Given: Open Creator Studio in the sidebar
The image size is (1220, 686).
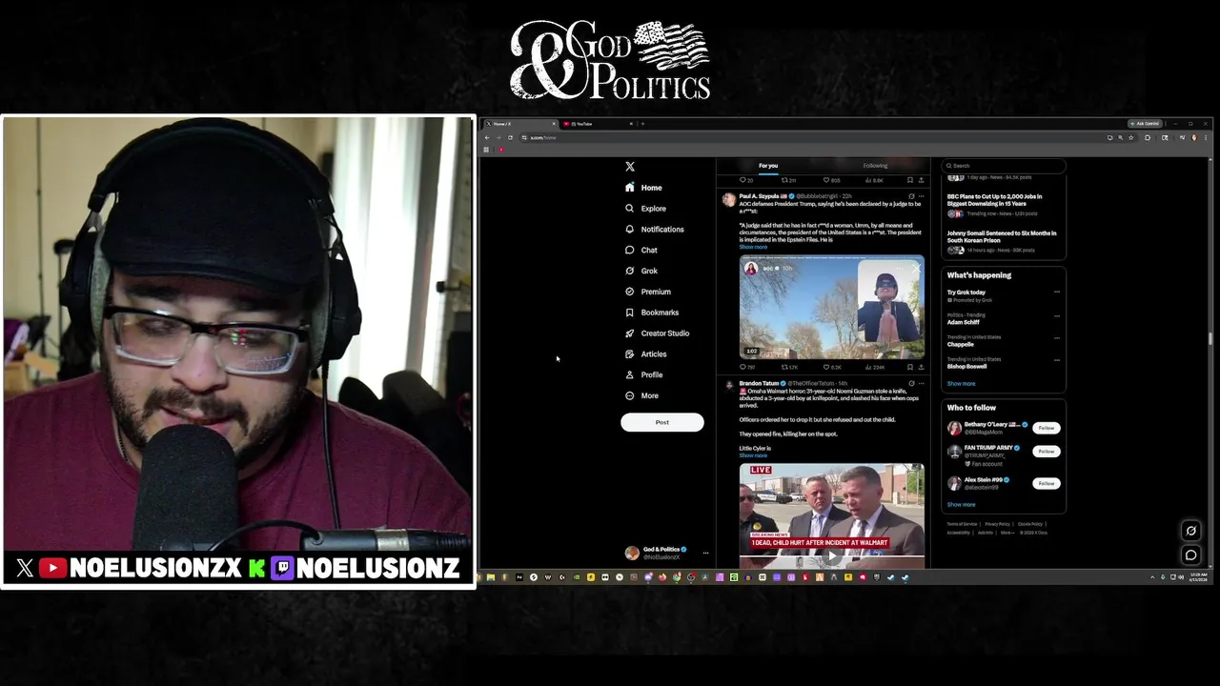Looking at the screenshot, I should click(657, 333).
